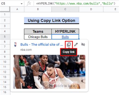Select row 13 header

pos(5,77)
